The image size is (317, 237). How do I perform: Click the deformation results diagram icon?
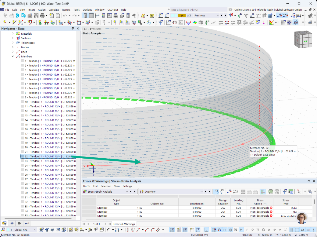pos(188,22)
